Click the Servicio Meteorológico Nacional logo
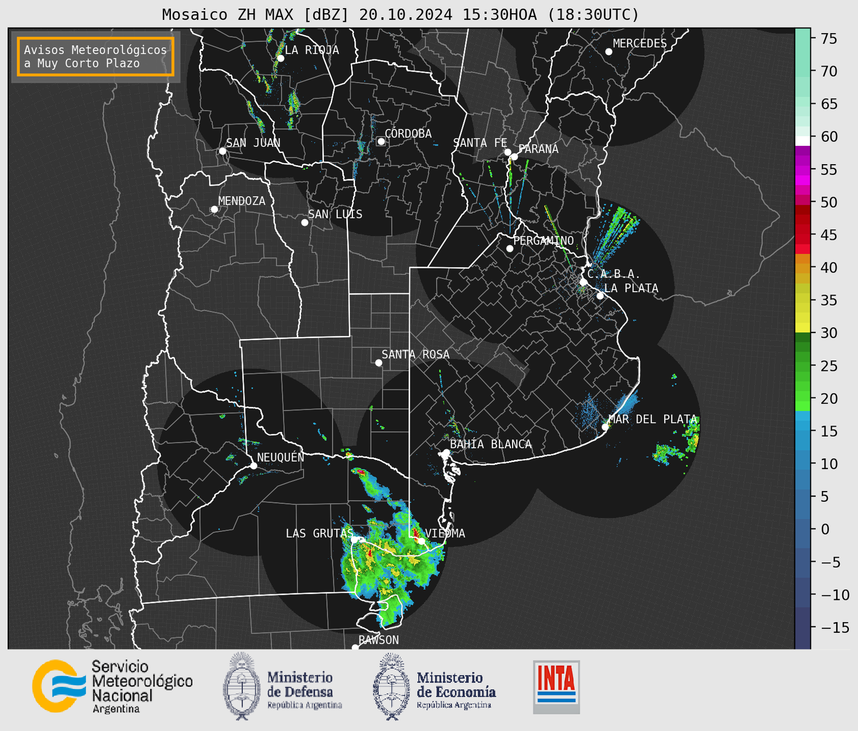 tap(112, 687)
